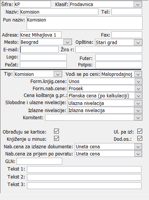
Task: Click into the Šifra field containing KP
Action: tap(33, 4)
